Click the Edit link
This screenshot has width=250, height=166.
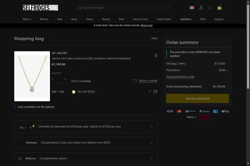pos(155,91)
